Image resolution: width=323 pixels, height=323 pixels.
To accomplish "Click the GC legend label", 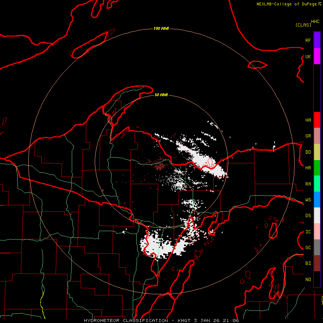I will [x=308, y=248].
